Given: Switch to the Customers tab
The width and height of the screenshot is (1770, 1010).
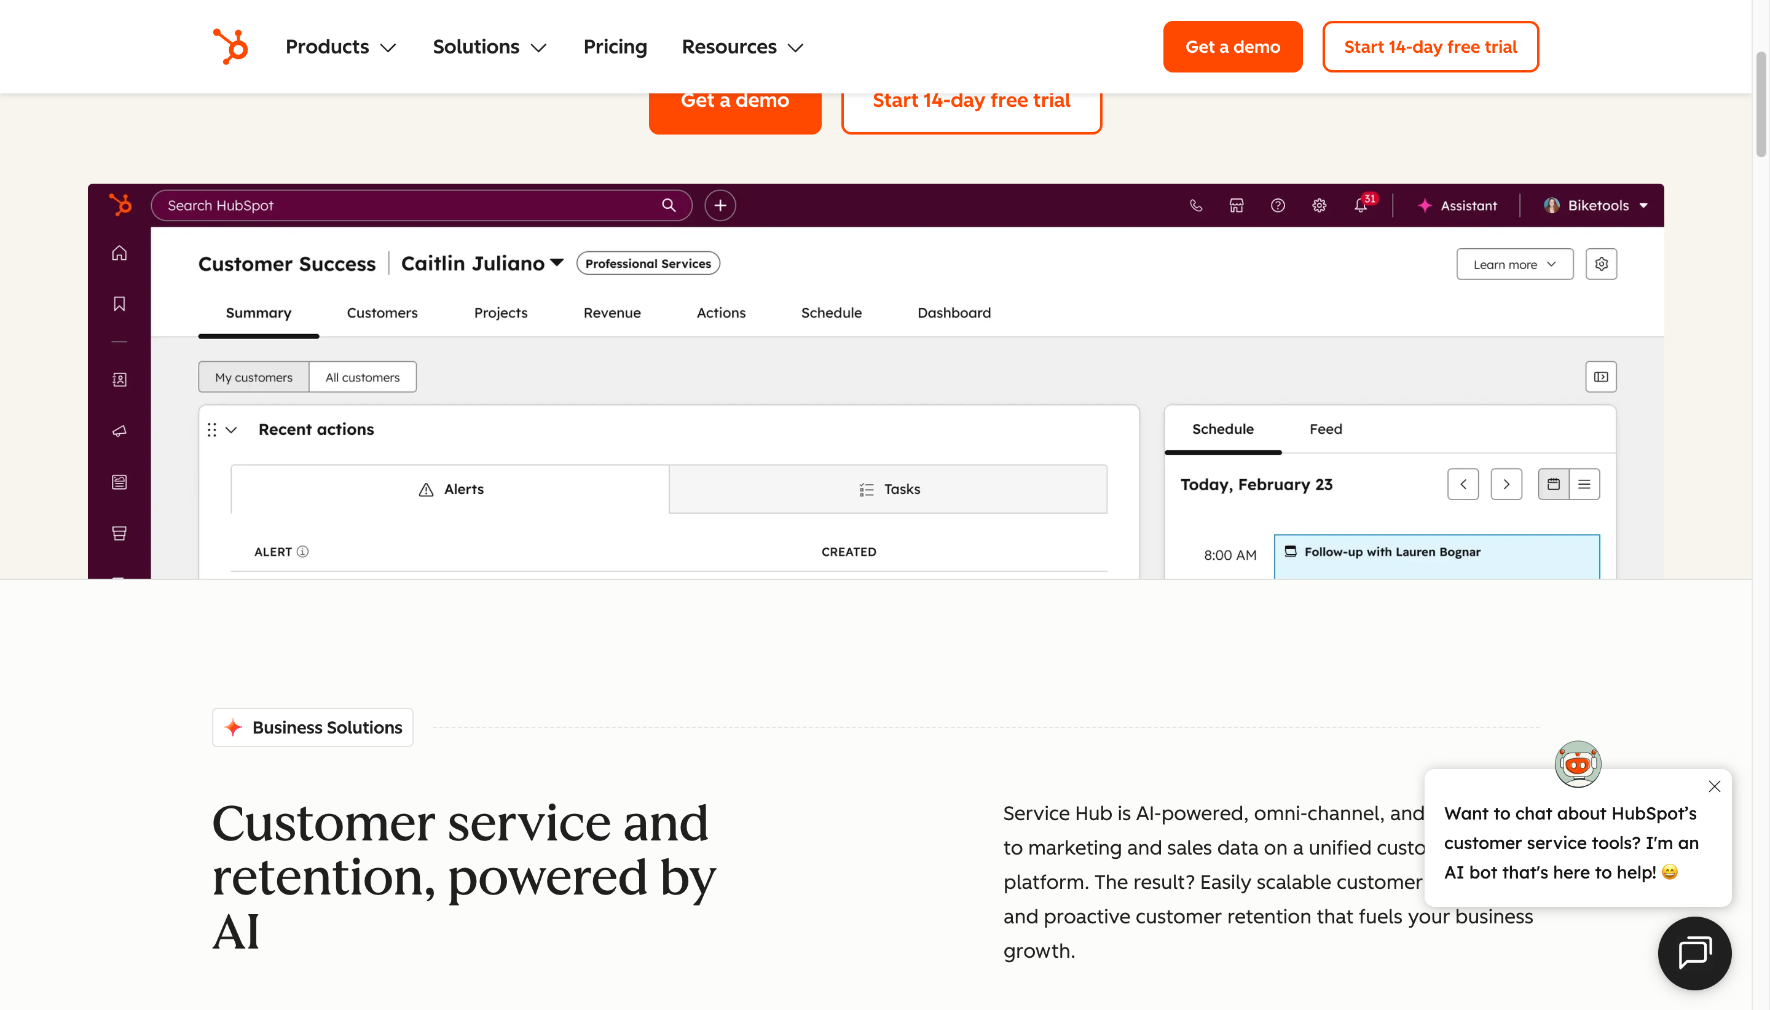Looking at the screenshot, I should [382, 313].
